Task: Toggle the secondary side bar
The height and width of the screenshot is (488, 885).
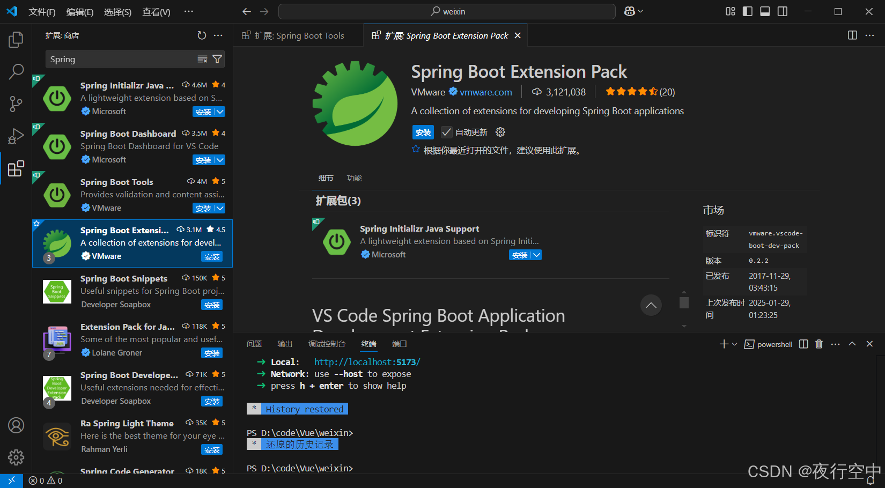Action: click(x=783, y=11)
